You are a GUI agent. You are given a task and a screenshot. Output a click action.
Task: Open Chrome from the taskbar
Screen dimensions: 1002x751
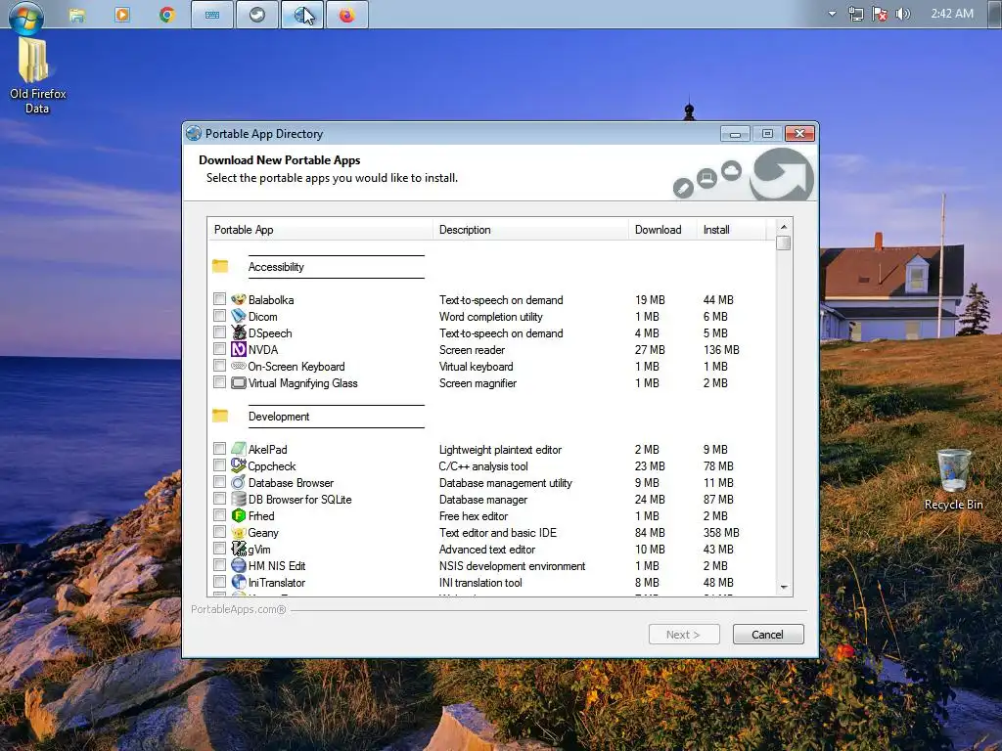point(167,15)
